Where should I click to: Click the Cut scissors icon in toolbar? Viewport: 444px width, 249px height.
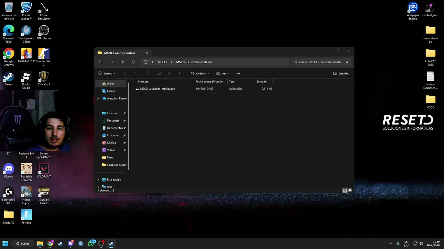125,73
